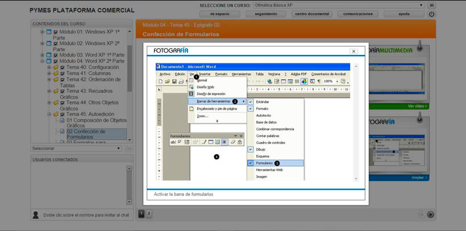Click the Fotografía modal vertical scrollbar
Image resolution: width=466 pixels, height=231 pixels.
(x=356, y=122)
